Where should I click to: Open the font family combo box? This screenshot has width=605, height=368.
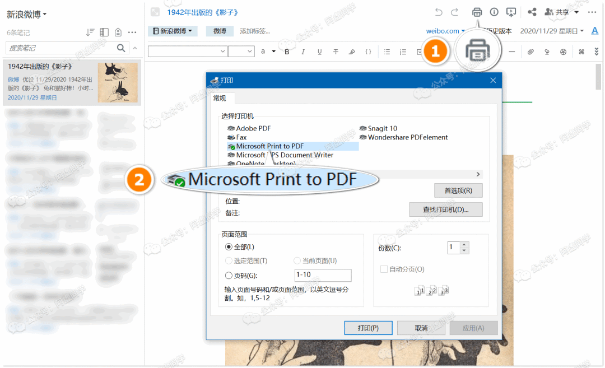(187, 52)
